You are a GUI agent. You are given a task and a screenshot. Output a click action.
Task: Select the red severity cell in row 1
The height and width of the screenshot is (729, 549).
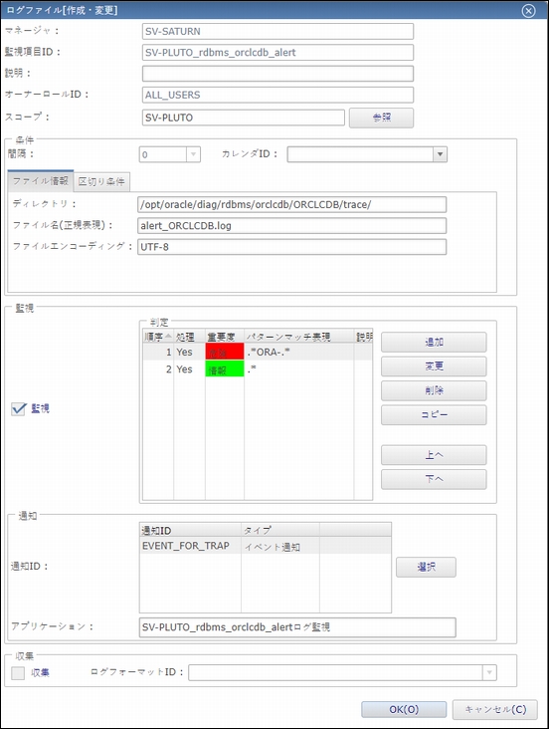coord(225,352)
